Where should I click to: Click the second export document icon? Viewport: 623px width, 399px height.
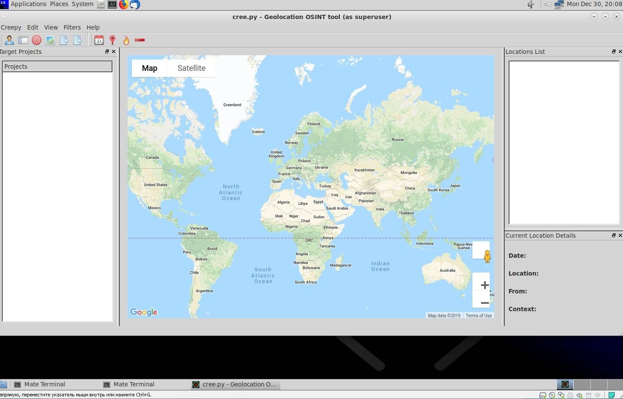[77, 40]
